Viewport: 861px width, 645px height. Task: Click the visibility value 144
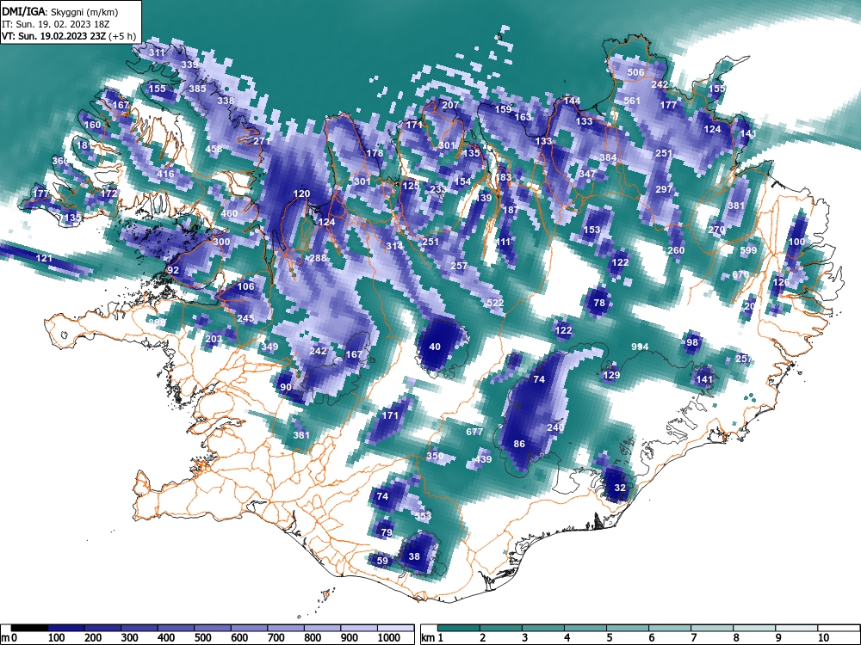point(572,101)
